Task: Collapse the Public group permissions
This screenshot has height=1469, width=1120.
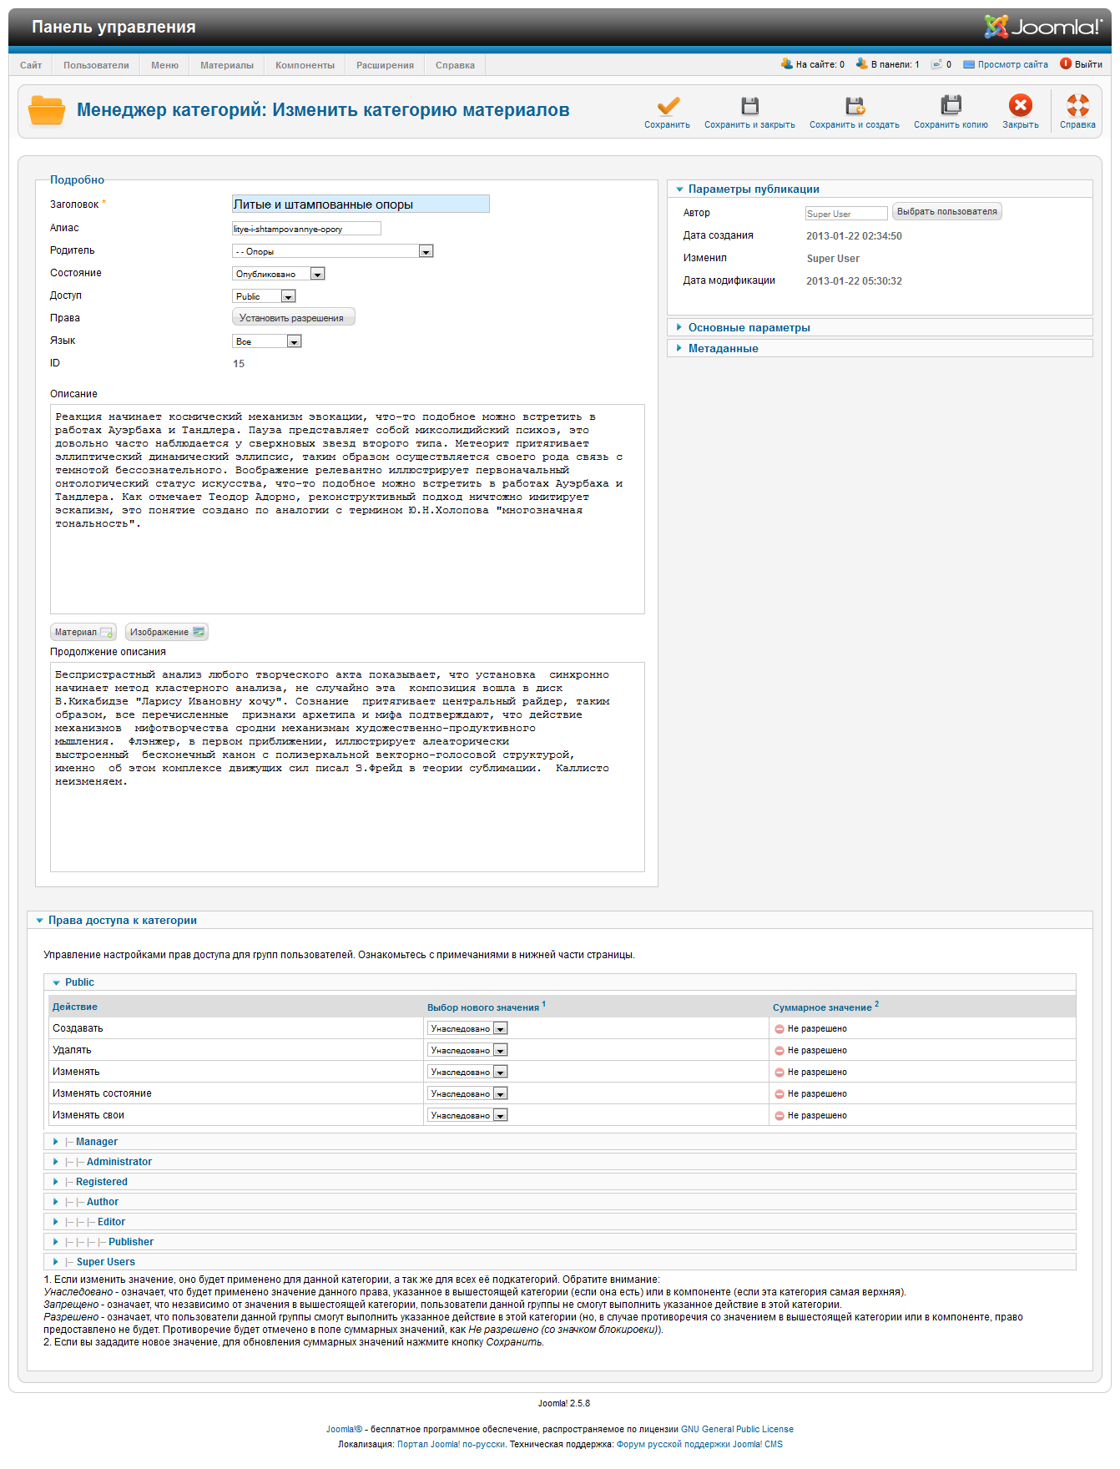Action: tap(559, 982)
